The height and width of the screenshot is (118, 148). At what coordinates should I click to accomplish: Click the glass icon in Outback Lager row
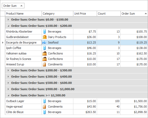coord(44,101)
